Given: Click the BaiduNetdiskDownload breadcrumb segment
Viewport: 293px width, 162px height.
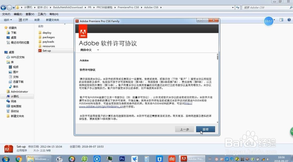Looking at the screenshot, I should pyautogui.click(x=68, y=7).
